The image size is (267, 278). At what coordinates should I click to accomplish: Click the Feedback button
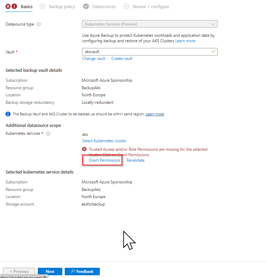82,272
